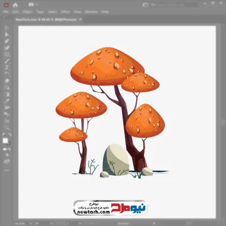The height and width of the screenshot is (226, 226).
Task: Click the search field in top bar
Action: 174,5
